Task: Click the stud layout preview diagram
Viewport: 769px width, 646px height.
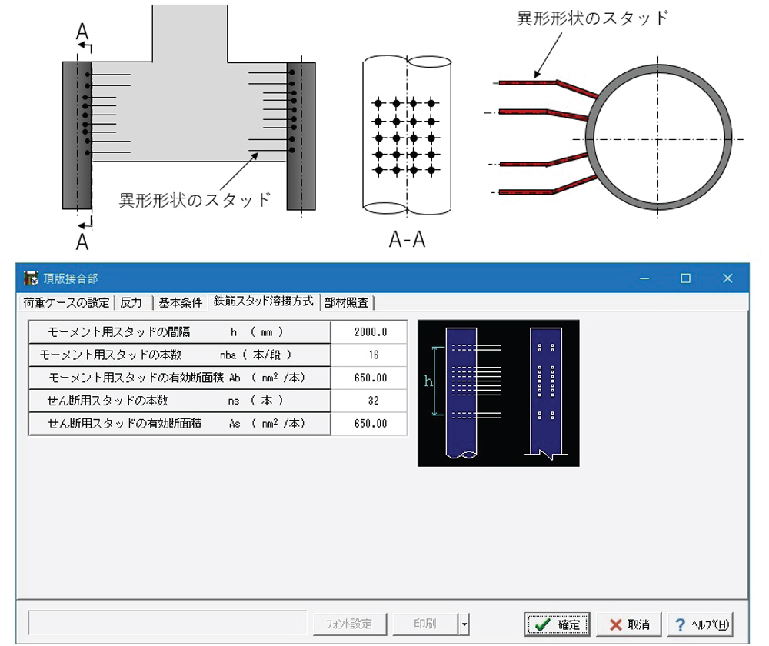Action: tap(498, 393)
